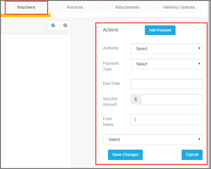Click into the Voucher Amount field

[172, 99]
